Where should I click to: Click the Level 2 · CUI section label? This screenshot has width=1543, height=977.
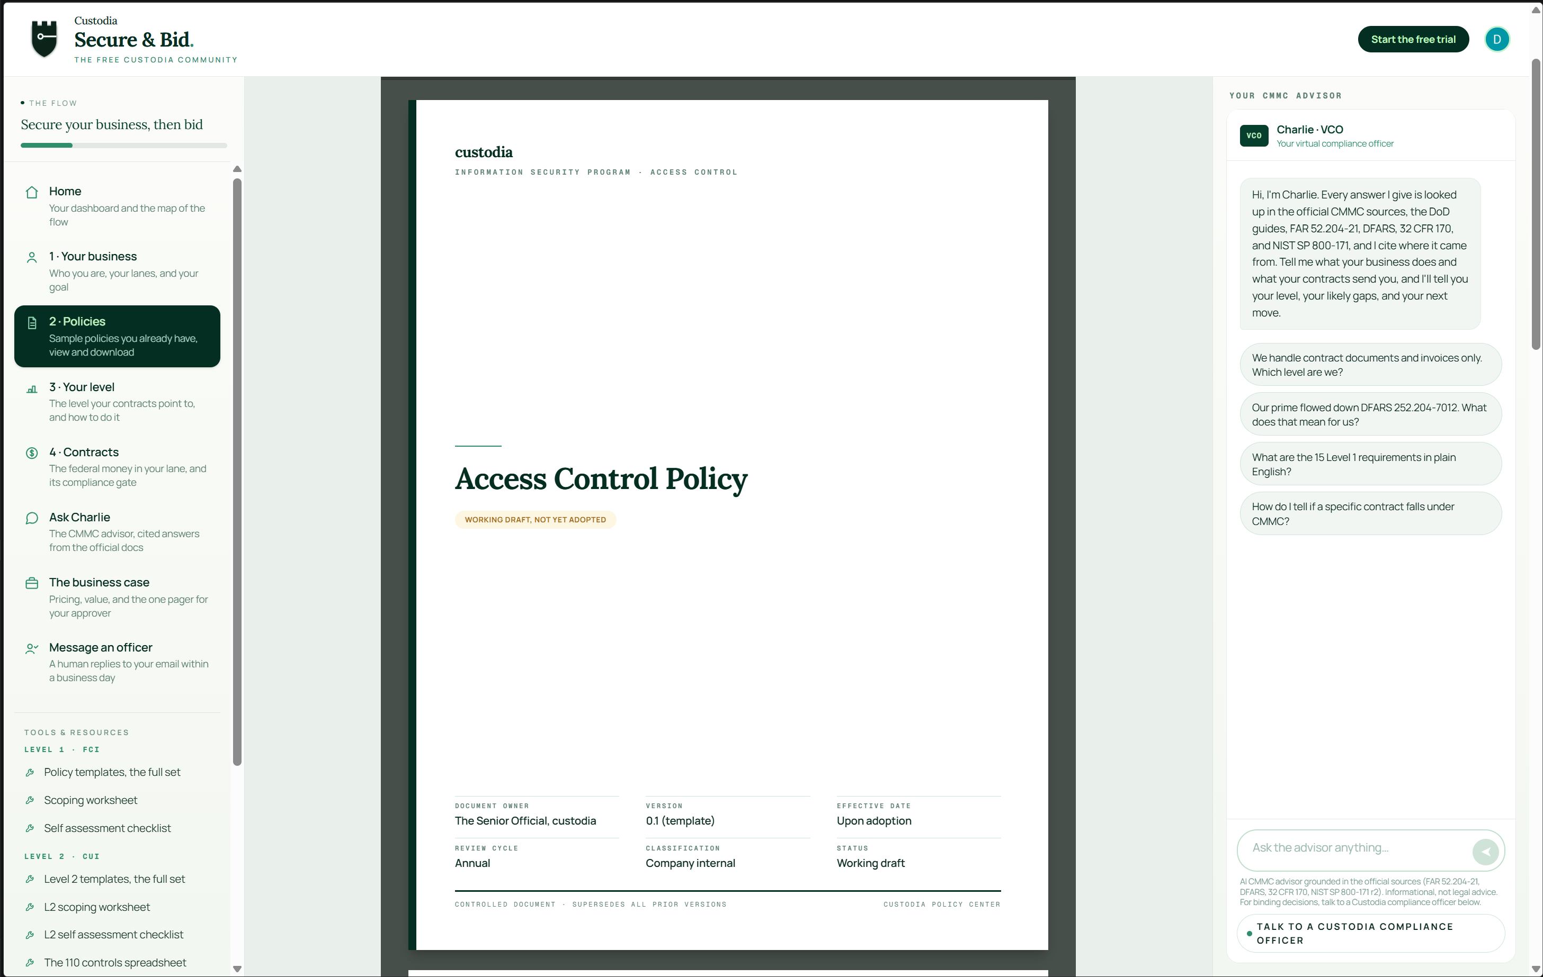coord(62,857)
